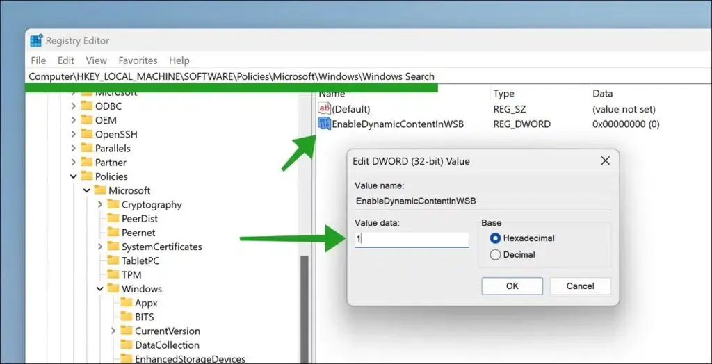Select the EnableDynamicContentInWSB DWORD icon
Viewport: 712px width, 364px height.
pyautogui.click(x=324, y=124)
